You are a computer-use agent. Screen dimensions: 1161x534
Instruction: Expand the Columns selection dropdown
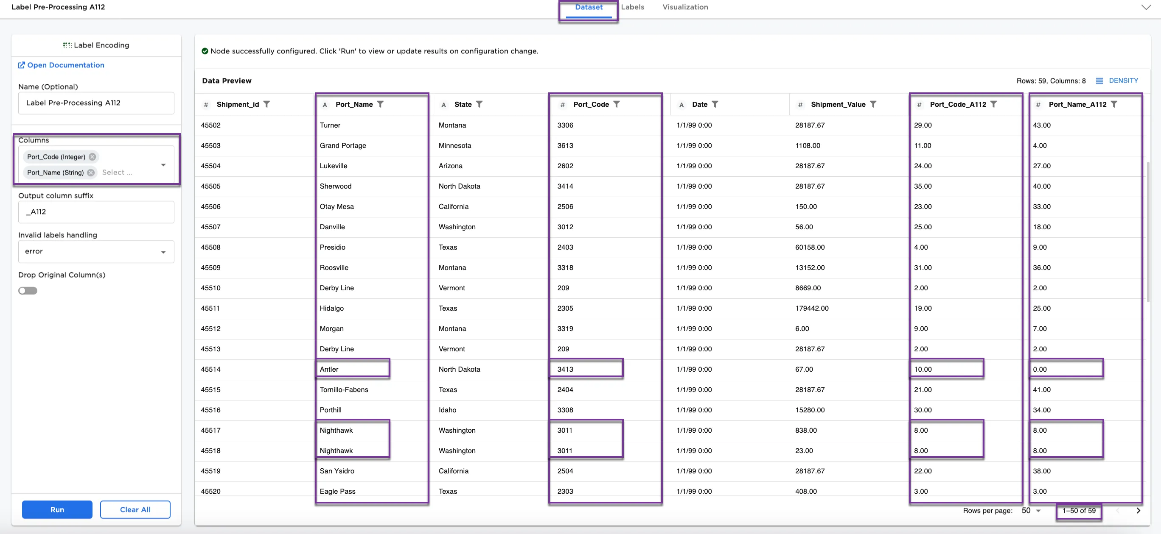[x=163, y=165]
